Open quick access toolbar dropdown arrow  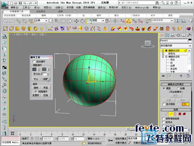[x=36, y=3]
